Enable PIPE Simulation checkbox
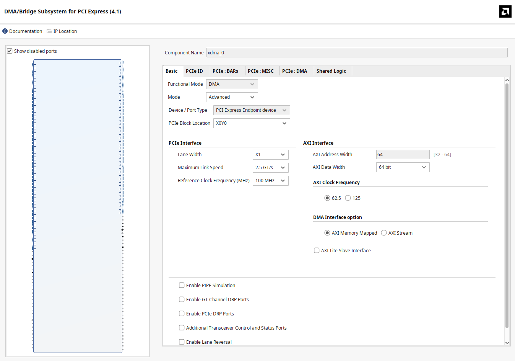The image size is (515, 361). [182, 285]
